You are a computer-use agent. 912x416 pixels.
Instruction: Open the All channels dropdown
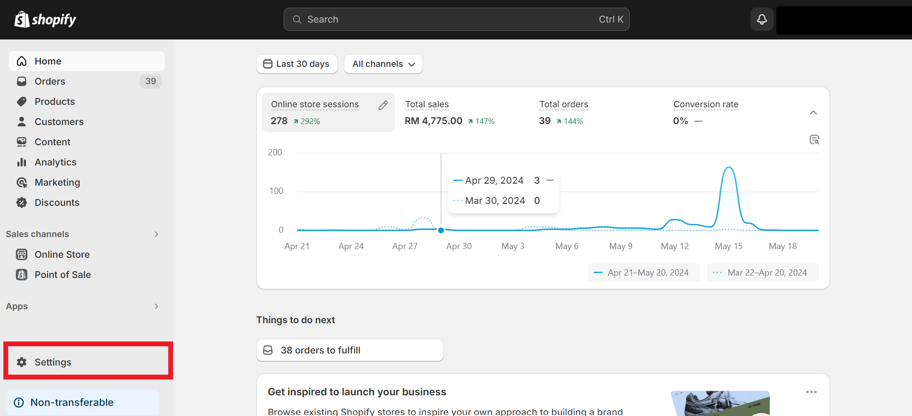click(x=383, y=64)
